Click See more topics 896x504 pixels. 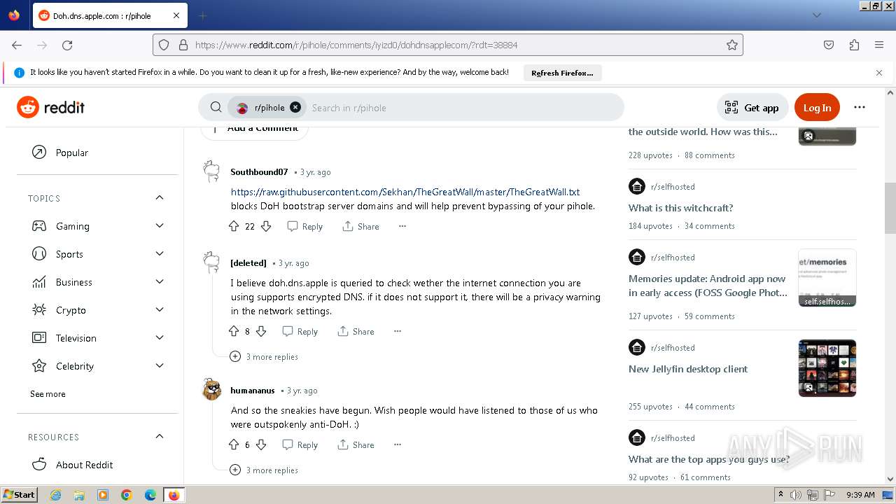(48, 394)
